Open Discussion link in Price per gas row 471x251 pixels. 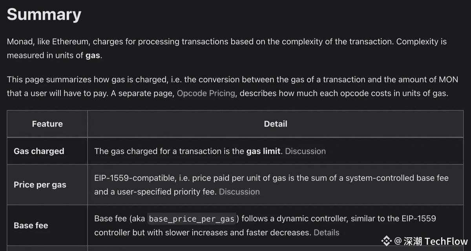pos(239,192)
